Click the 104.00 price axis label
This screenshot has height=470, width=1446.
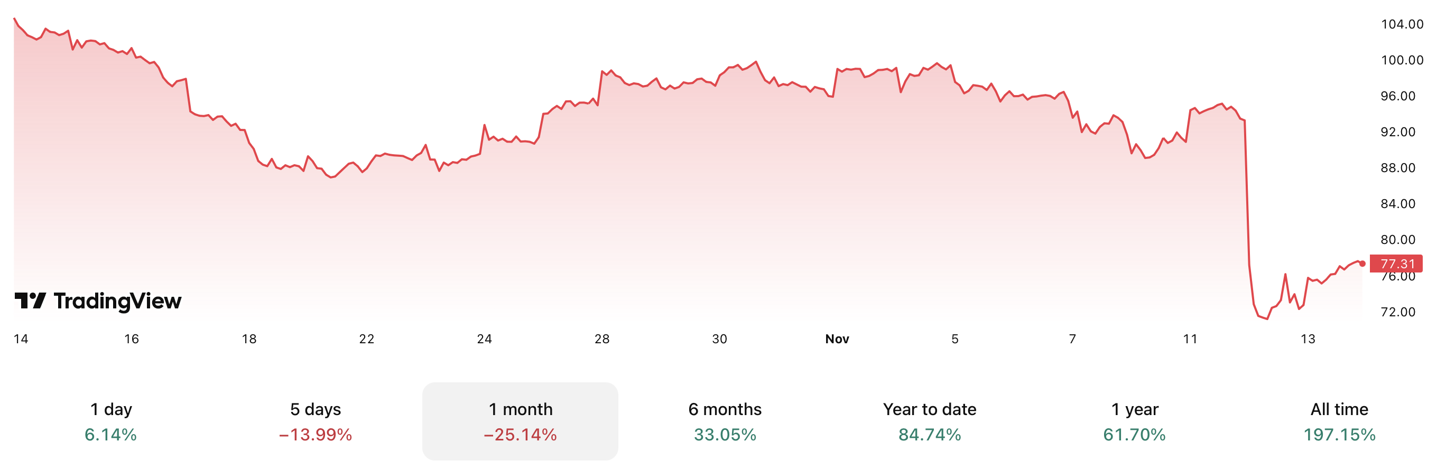click(x=1402, y=24)
